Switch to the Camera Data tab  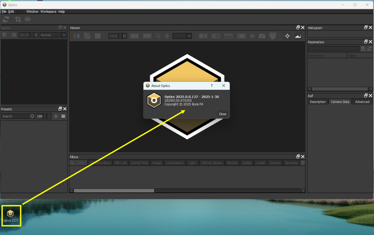340,102
